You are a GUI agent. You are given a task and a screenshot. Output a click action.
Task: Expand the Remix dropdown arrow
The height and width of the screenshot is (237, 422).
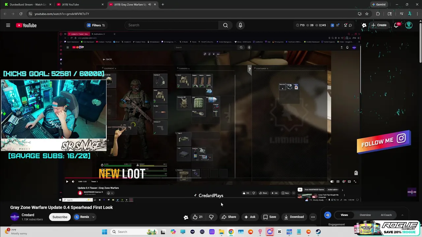(93, 217)
